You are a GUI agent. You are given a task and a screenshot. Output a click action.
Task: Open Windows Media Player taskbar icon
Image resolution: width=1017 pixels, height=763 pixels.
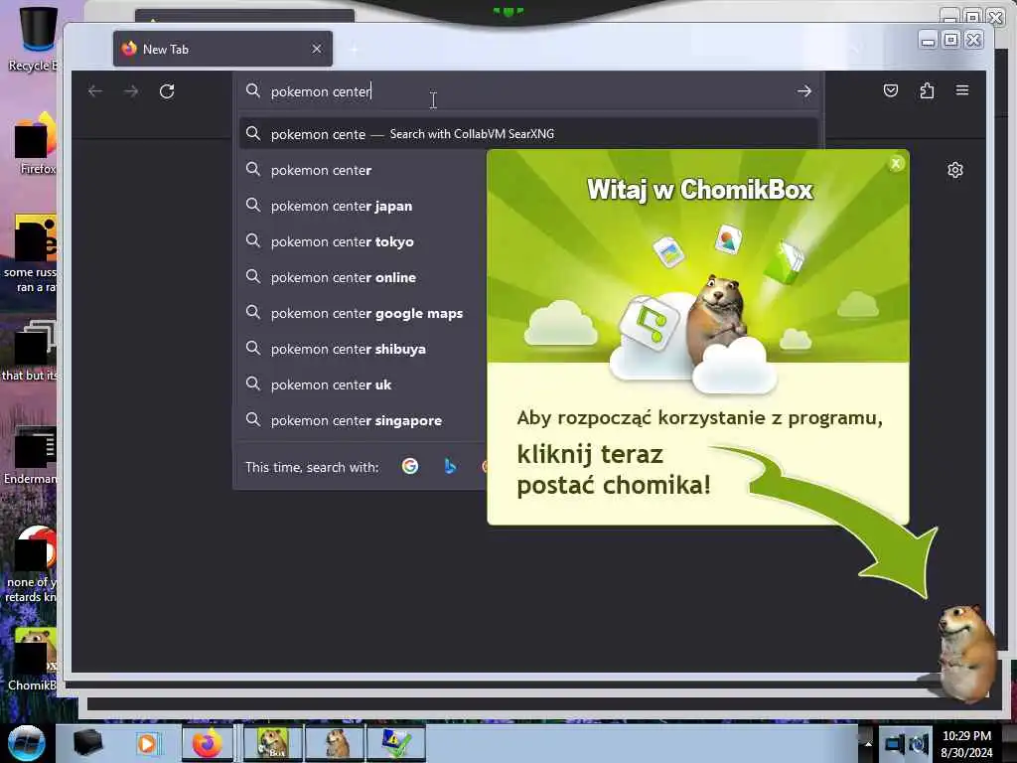[x=148, y=743]
